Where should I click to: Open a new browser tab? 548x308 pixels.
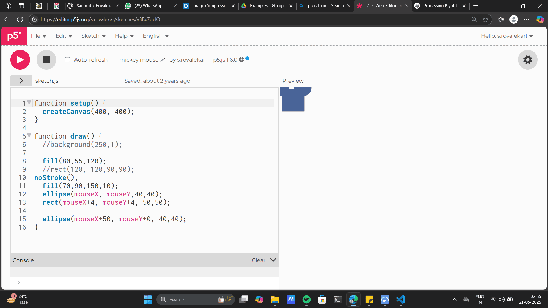click(x=476, y=6)
